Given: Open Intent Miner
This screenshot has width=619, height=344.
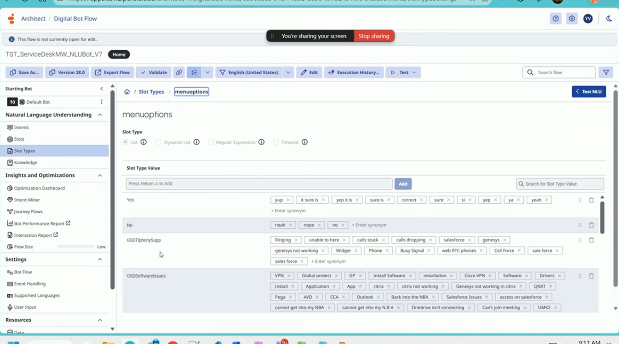Looking at the screenshot, I should (x=27, y=200).
